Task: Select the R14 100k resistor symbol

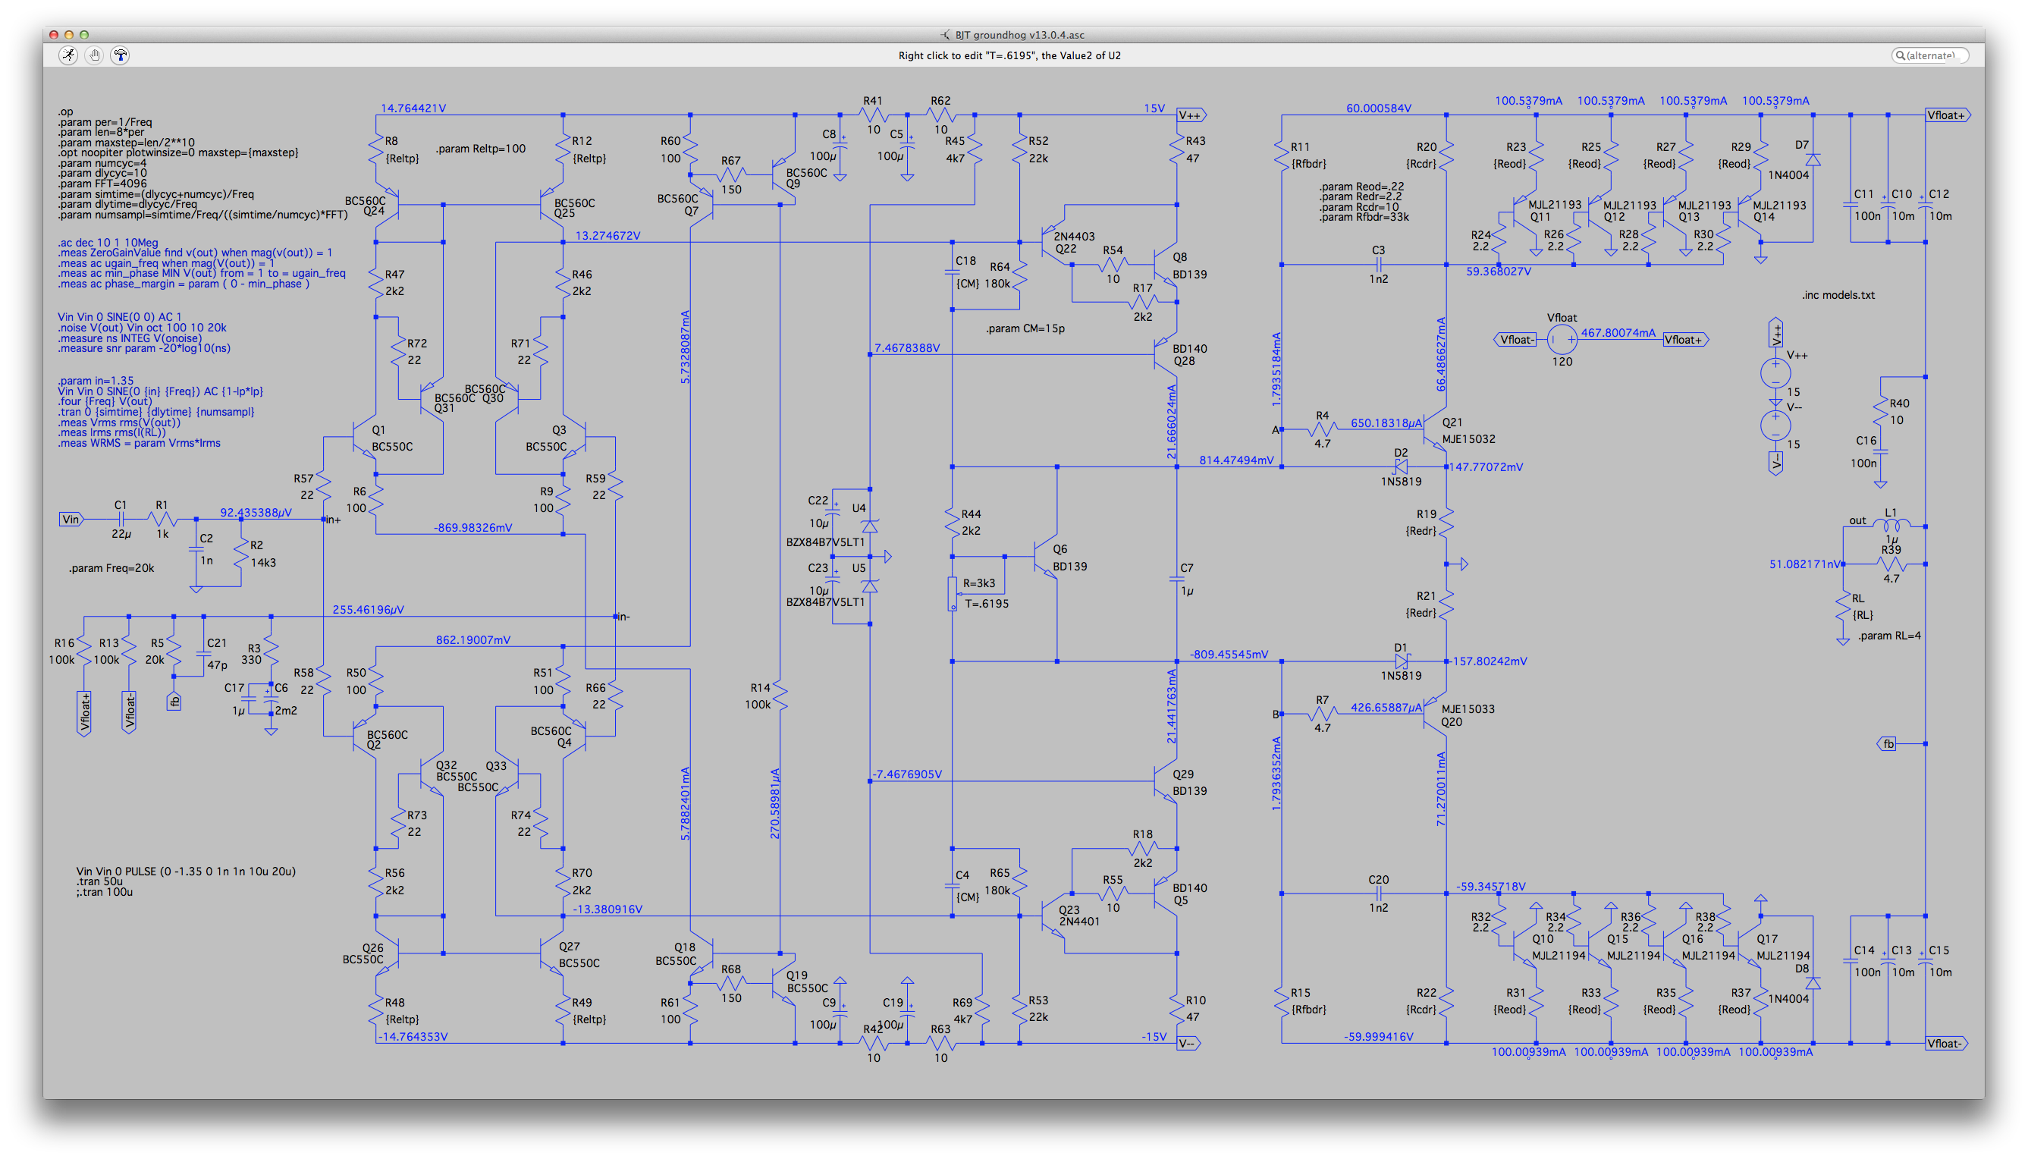Action: pyautogui.click(x=780, y=695)
